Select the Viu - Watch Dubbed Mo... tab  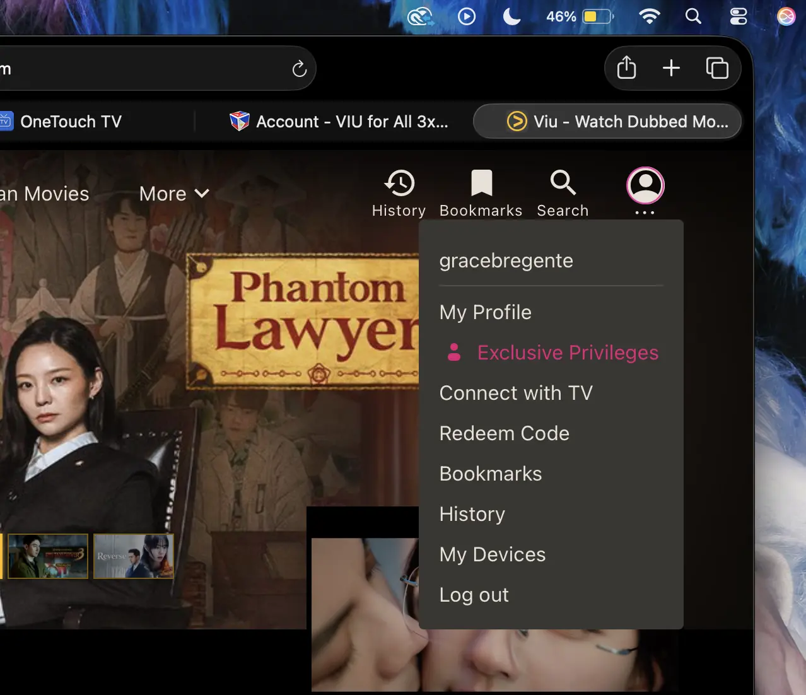(607, 121)
